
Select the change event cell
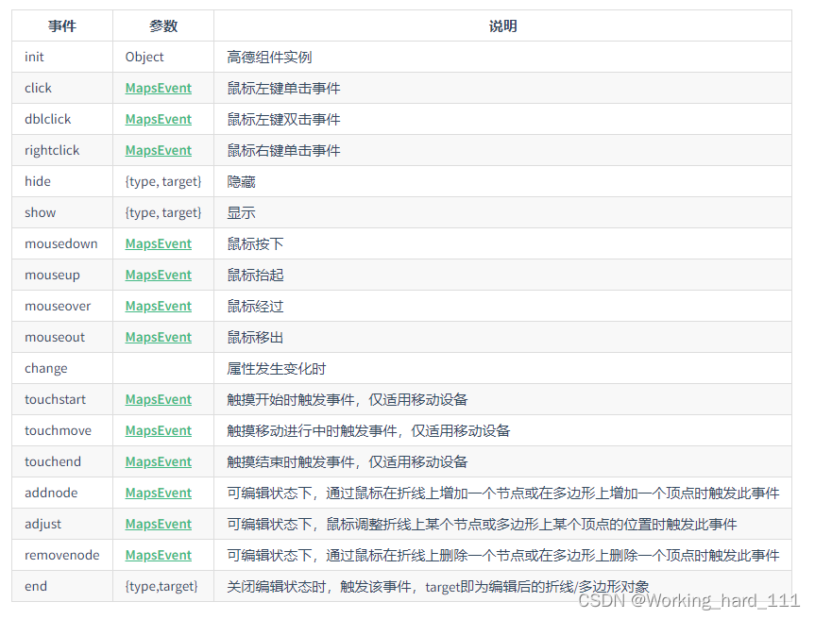62,369
